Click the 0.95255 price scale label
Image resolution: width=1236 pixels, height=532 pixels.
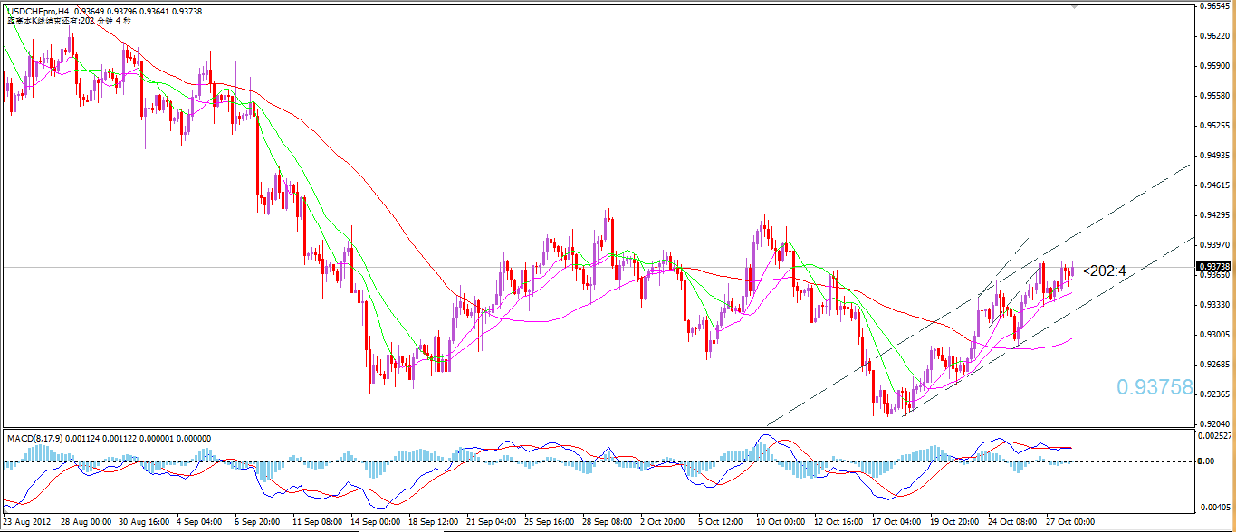[x=1213, y=126]
